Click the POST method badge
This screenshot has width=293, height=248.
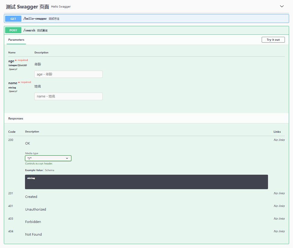click(13, 30)
